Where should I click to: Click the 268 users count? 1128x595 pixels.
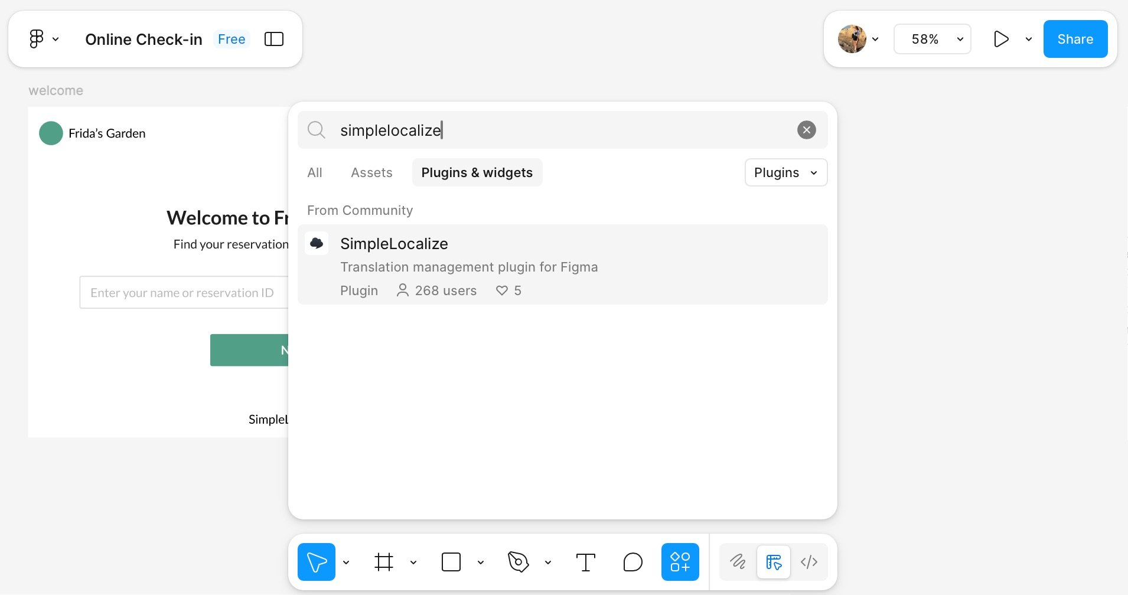[445, 290]
